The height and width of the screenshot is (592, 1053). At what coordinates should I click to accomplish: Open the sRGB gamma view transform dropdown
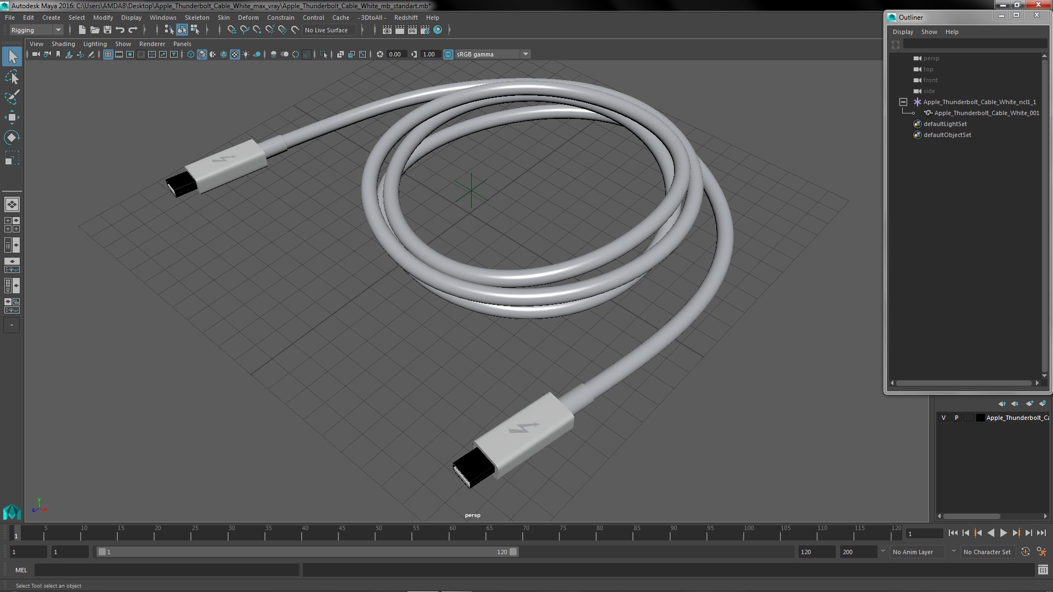click(492, 54)
